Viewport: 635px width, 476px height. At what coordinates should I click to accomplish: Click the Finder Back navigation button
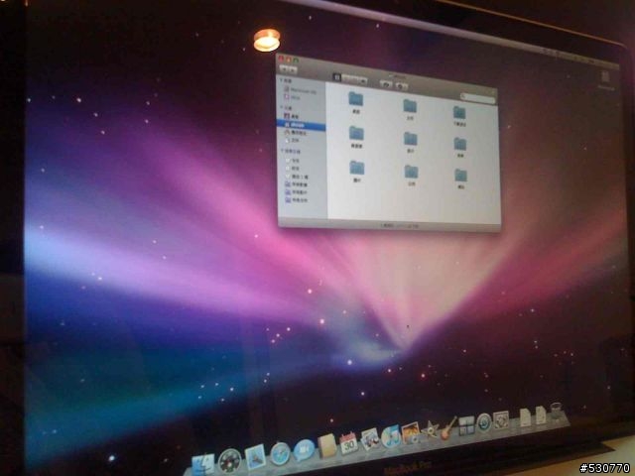click(284, 68)
